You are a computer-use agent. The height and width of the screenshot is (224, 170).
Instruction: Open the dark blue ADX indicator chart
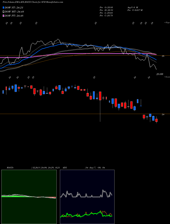click(87, 197)
